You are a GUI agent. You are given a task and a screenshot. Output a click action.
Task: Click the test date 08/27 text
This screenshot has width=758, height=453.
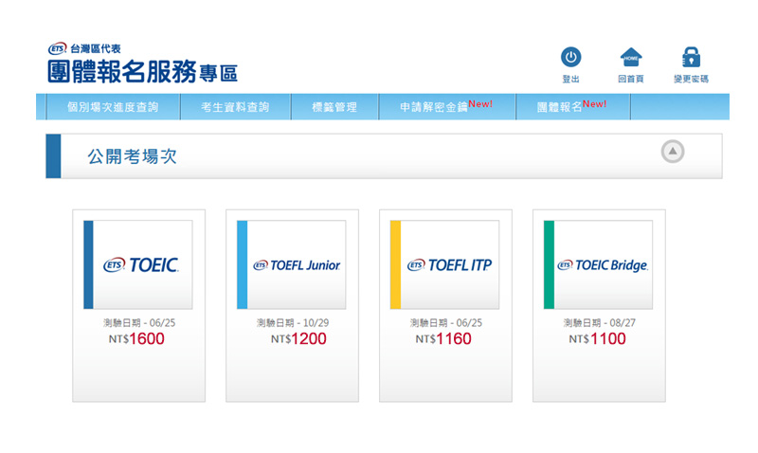coord(600,323)
